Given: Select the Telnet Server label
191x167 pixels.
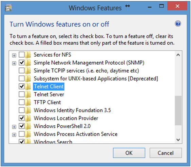Looking at the screenshot, I should [49, 95].
